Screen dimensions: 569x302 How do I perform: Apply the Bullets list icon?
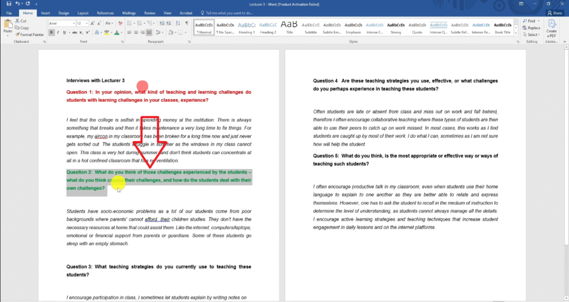point(129,23)
